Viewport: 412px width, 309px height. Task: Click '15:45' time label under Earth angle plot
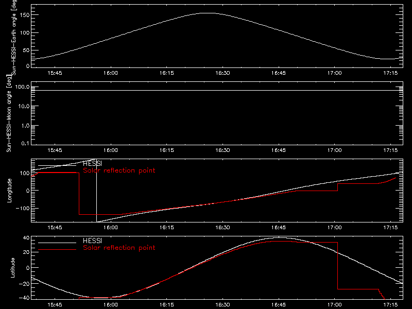[x=55, y=73]
